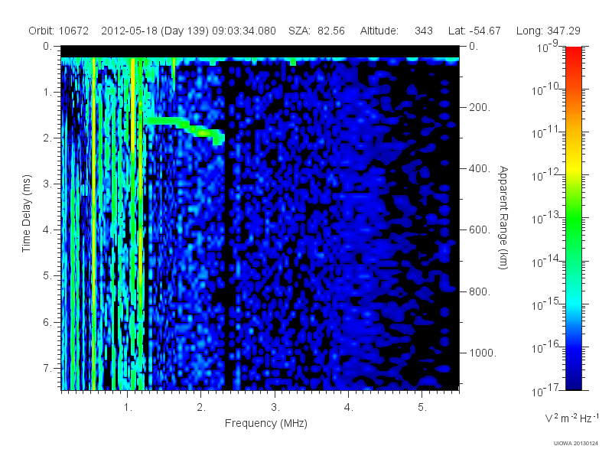Screen dimensions: 612x459
Task: Select the Apparent Range tick '400.'
Action: tap(480, 168)
